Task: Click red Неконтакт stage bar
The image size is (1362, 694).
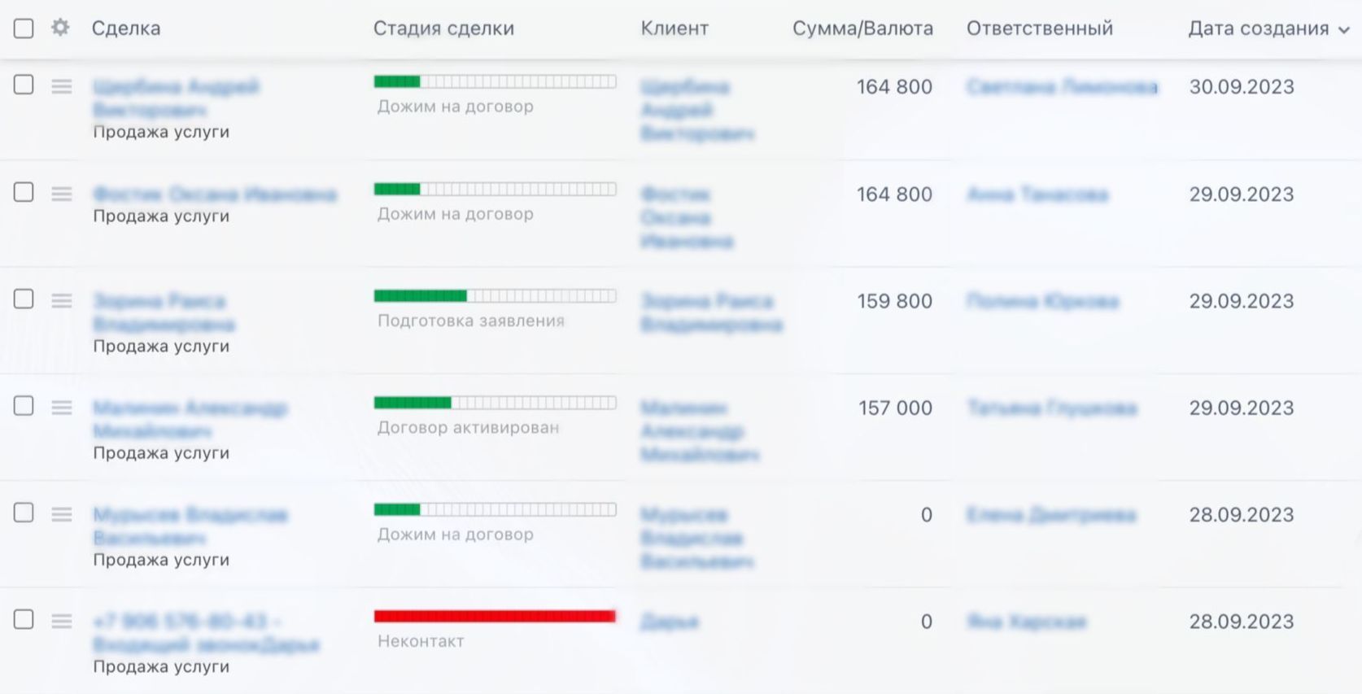Action: 495,617
